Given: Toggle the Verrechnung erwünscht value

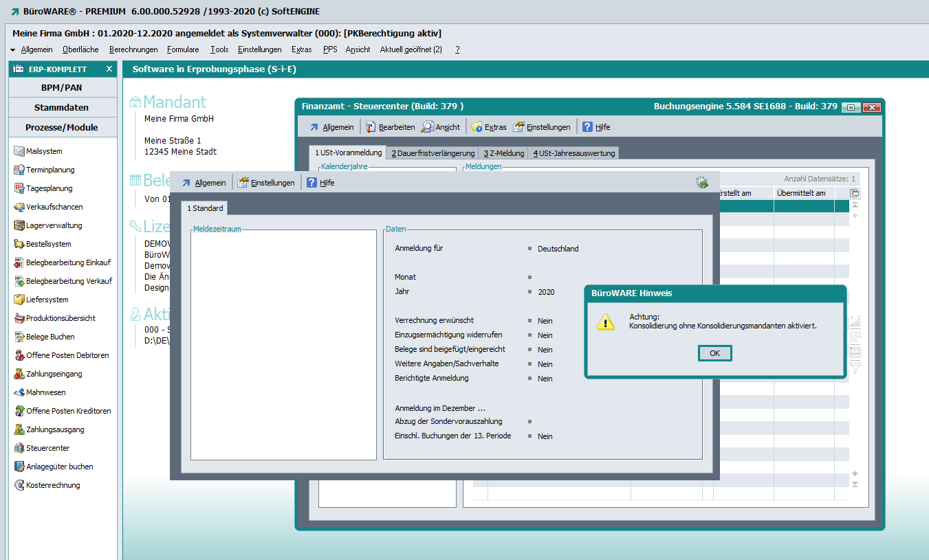Looking at the screenshot, I should point(545,321).
